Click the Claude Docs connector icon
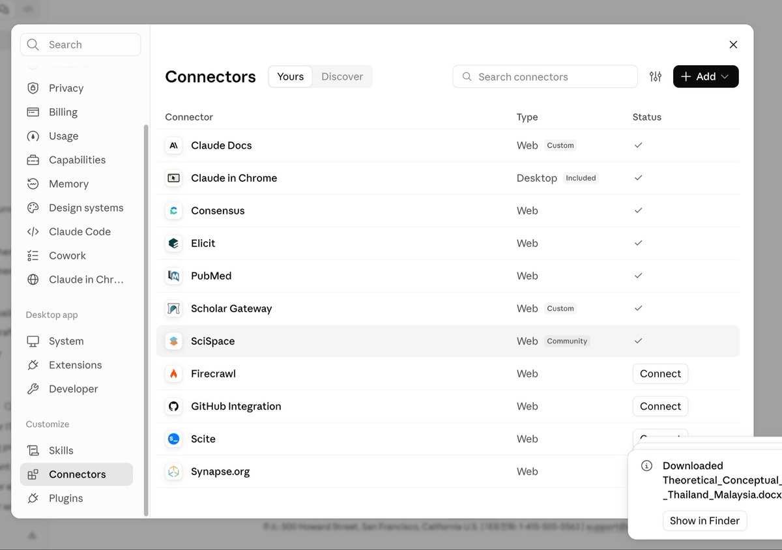Screen dimensions: 782x550 (x=173, y=145)
